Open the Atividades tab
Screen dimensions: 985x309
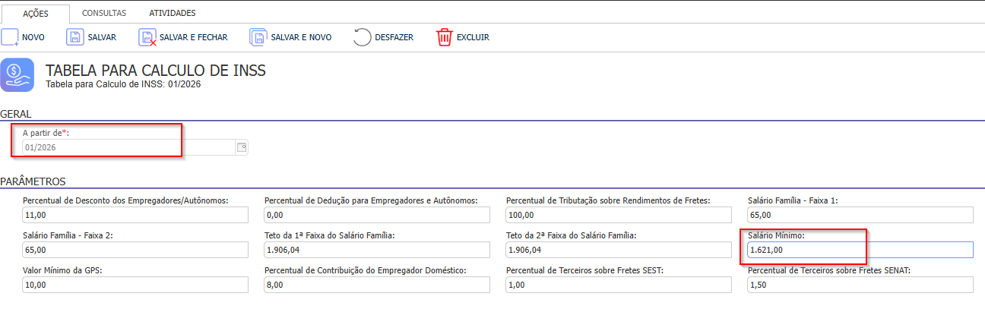(172, 13)
